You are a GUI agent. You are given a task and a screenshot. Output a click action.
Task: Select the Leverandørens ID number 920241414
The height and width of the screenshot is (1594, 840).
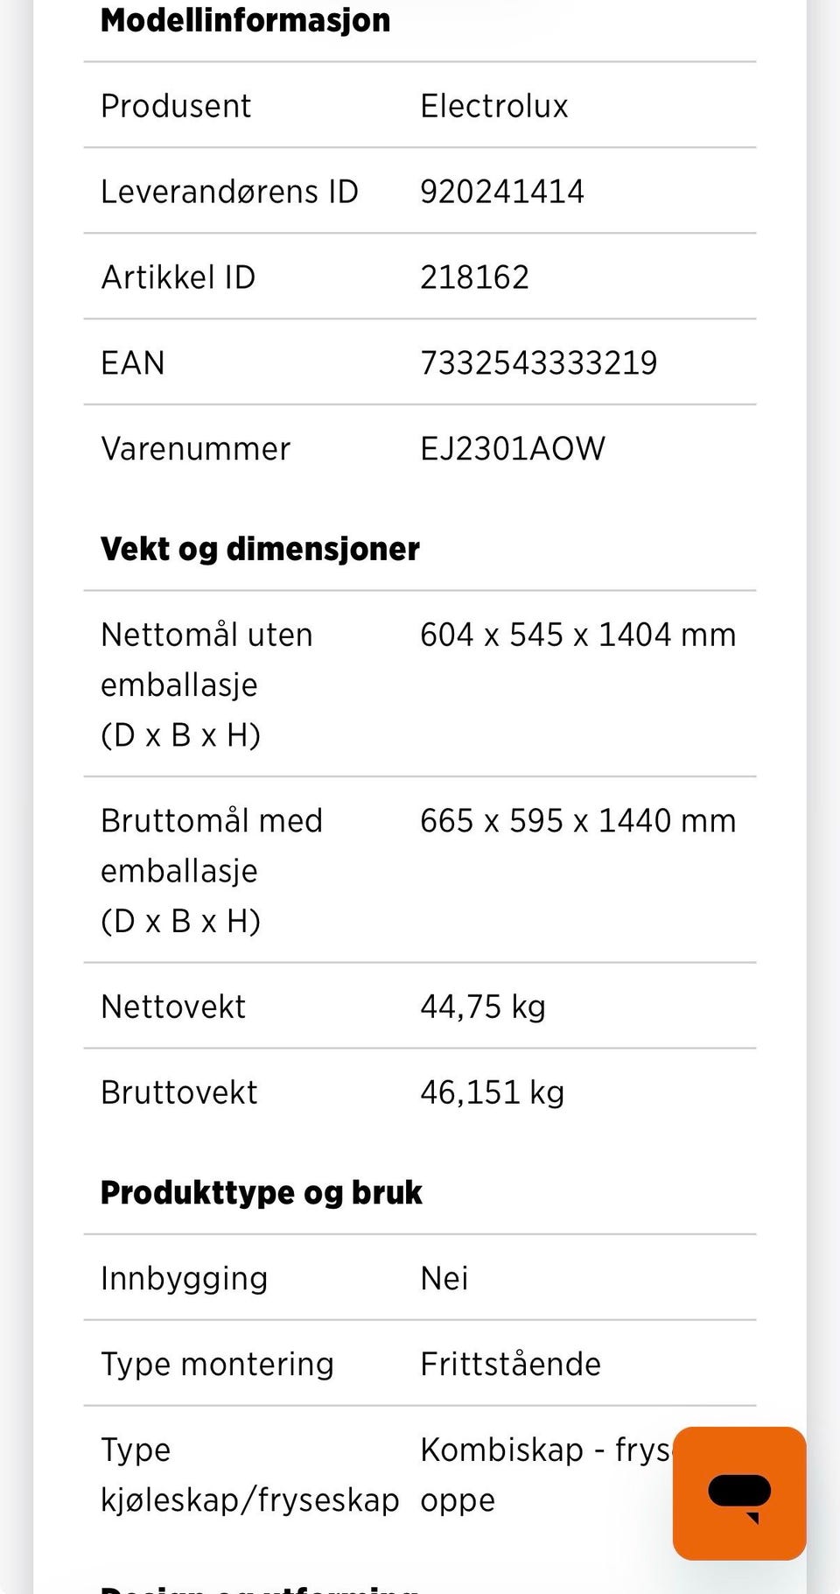[x=502, y=192]
